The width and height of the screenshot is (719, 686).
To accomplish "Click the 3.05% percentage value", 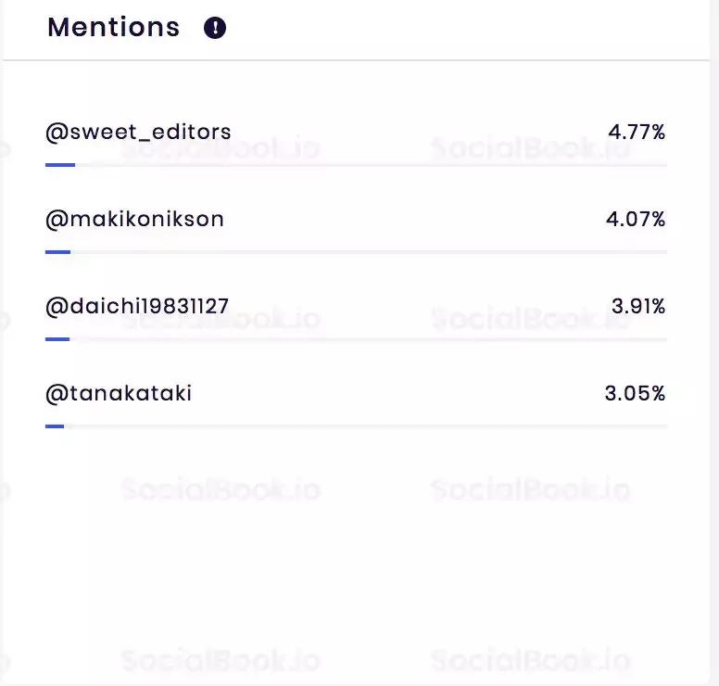I will point(635,393).
